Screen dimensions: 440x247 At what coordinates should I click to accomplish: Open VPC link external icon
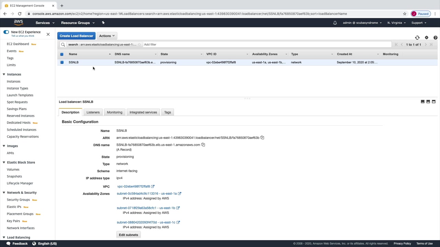(153, 187)
